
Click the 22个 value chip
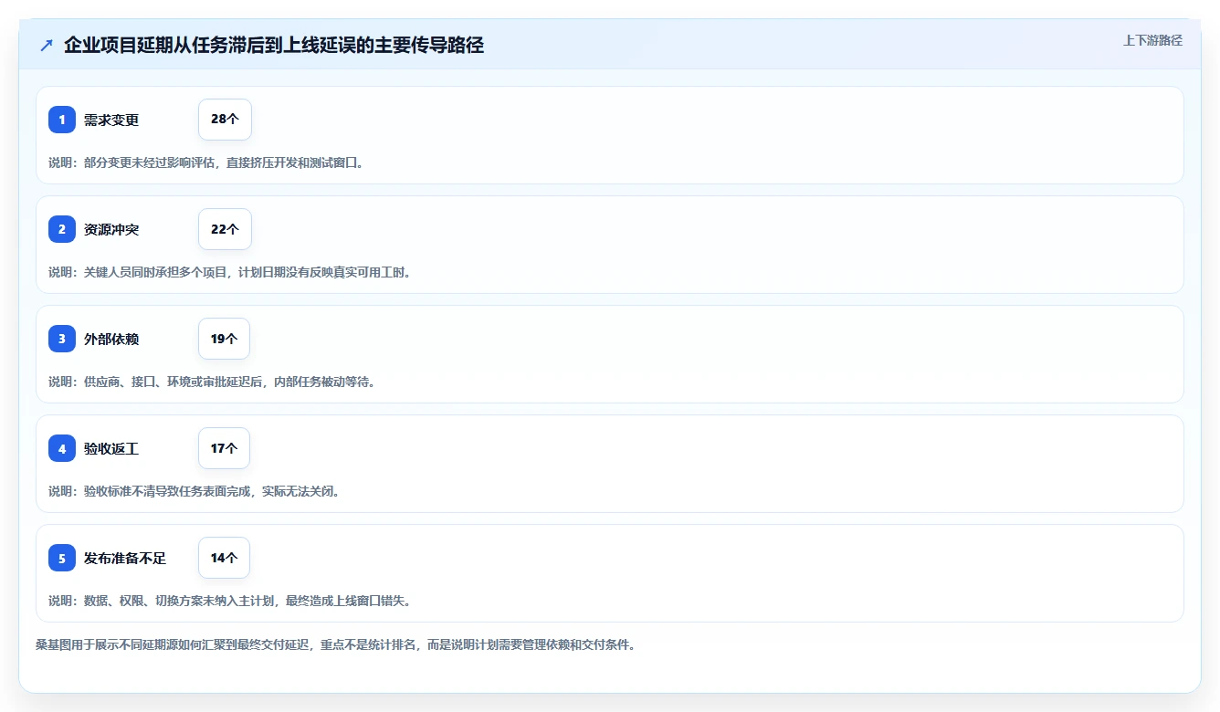tap(225, 229)
